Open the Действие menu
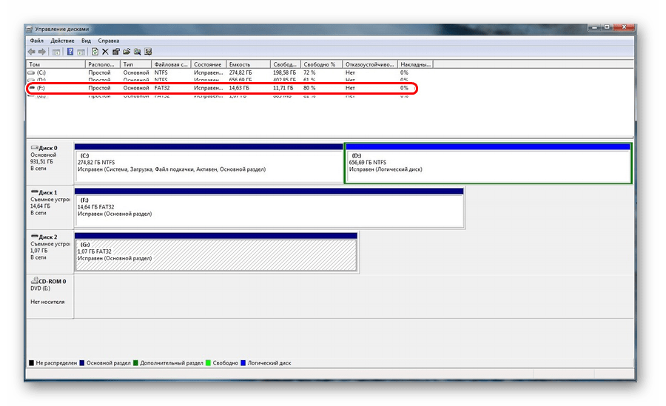 62,41
